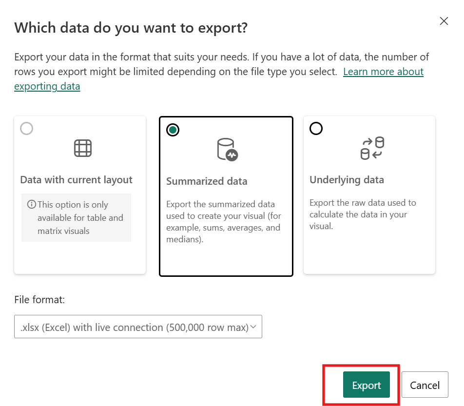
Task: Select the 'Summarized data' radio button
Action: (x=173, y=130)
